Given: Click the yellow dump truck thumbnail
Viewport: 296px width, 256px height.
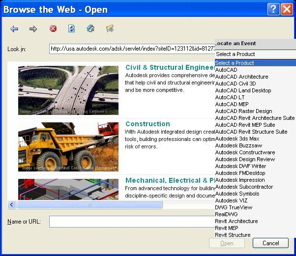Looking at the screenshot, I should [x=68, y=147].
